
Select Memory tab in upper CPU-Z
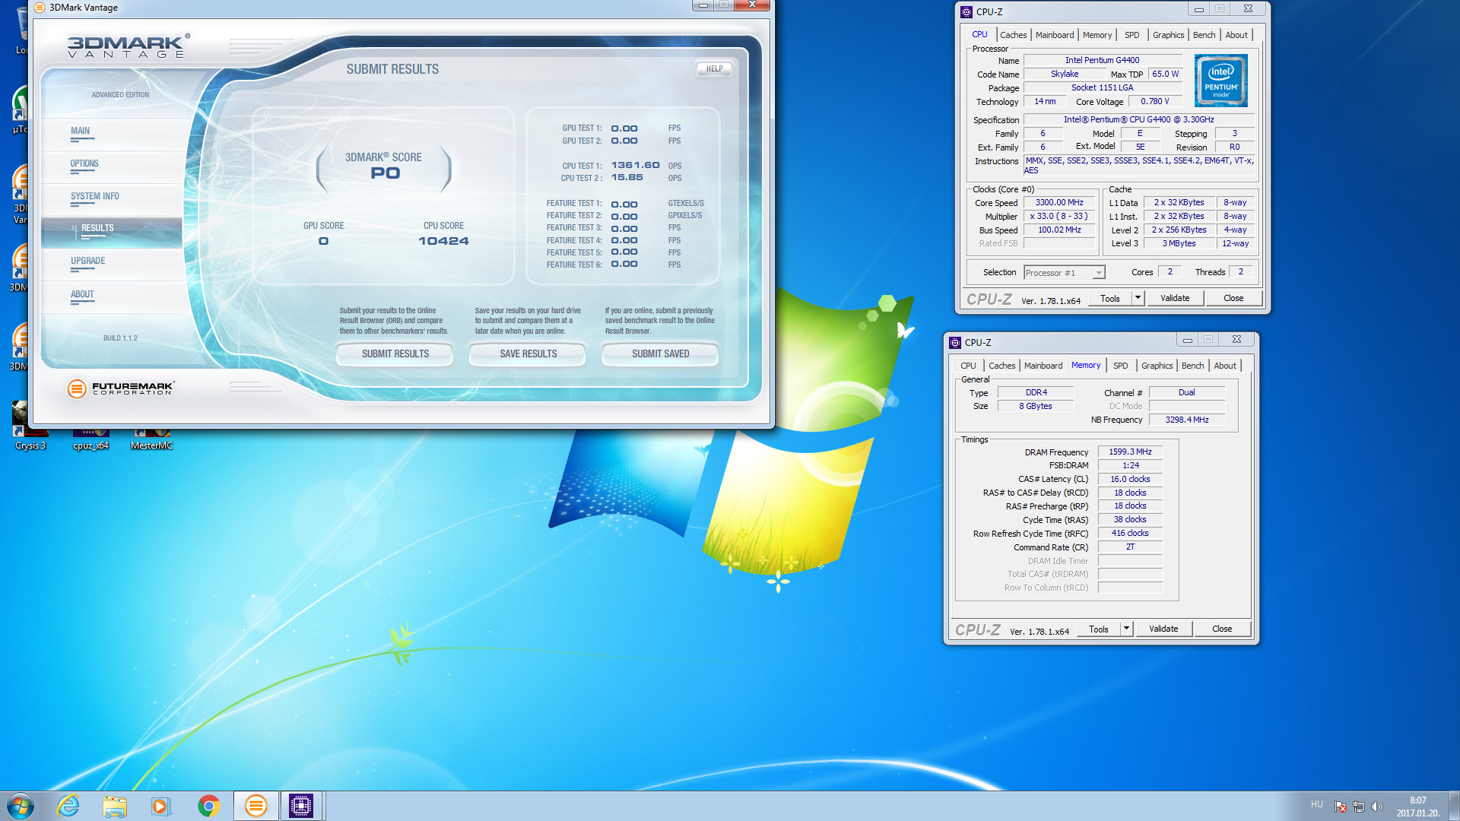tap(1097, 35)
